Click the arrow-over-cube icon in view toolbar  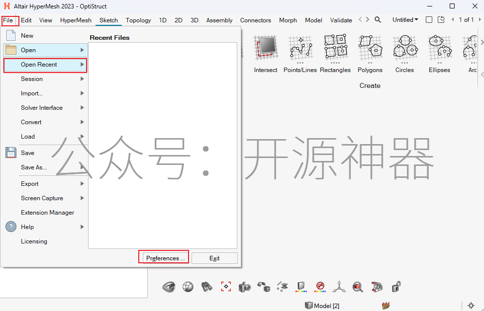[x=264, y=287]
